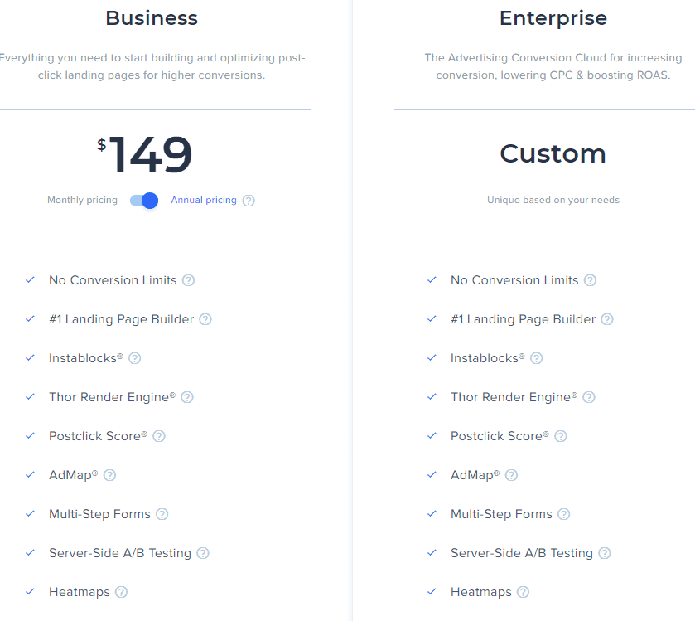Click help icon for Enterprise No Conversion Limits

(x=590, y=280)
